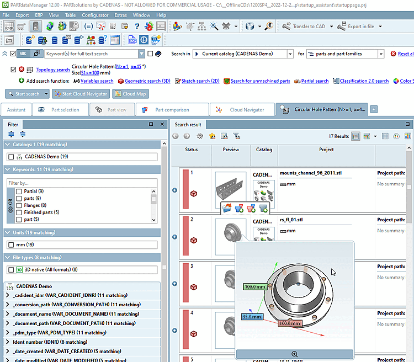This screenshot has height=362, width=414.
Task: Check the Flanges keyword filter
Action: (19, 205)
